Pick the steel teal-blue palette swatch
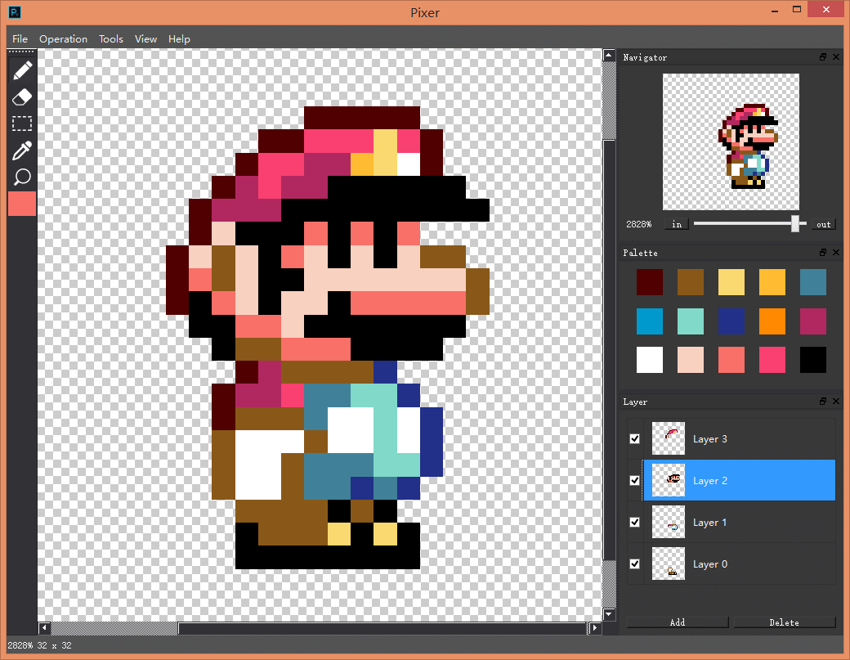This screenshot has width=850, height=660. [813, 282]
